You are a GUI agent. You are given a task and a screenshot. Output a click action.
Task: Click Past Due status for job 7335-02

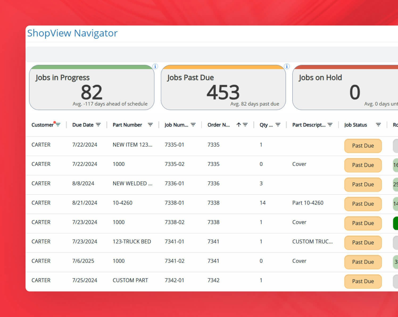click(363, 165)
